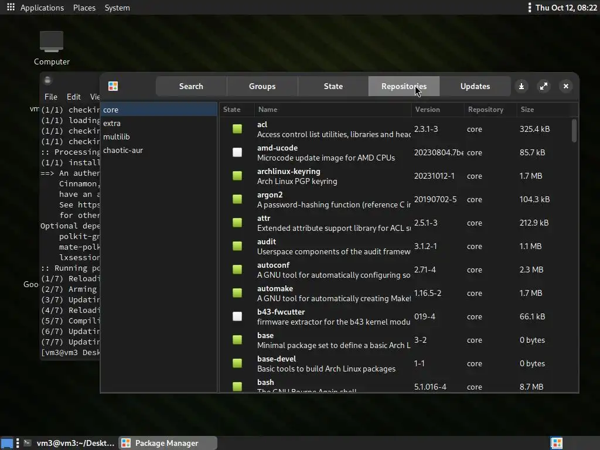The height and width of the screenshot is (450, 600).
Task: Toggle the acl package state checkbox
Action: [237, 129]
